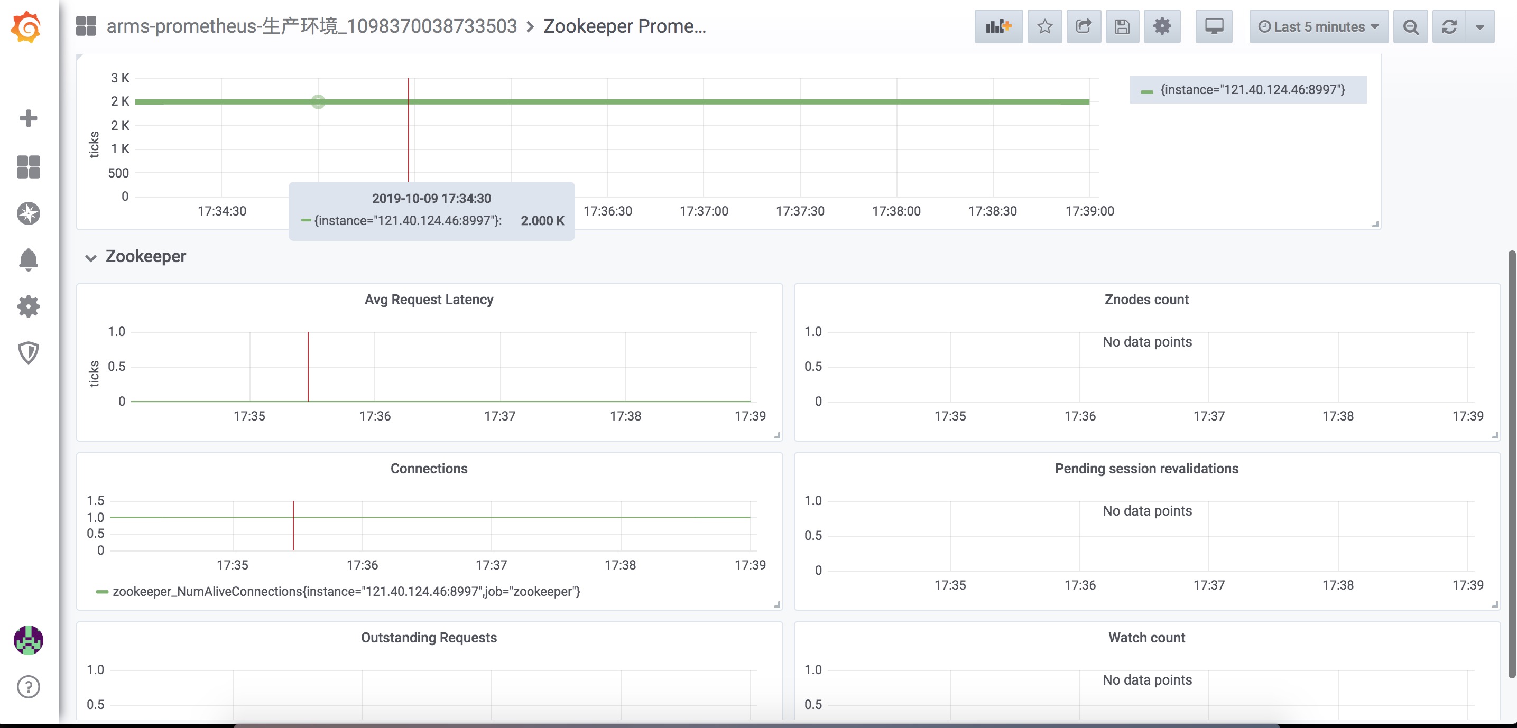Open the Create plus menu in sidebar

pos(28,118)
